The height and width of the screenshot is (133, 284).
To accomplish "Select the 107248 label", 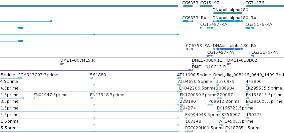I will (193, 121).
